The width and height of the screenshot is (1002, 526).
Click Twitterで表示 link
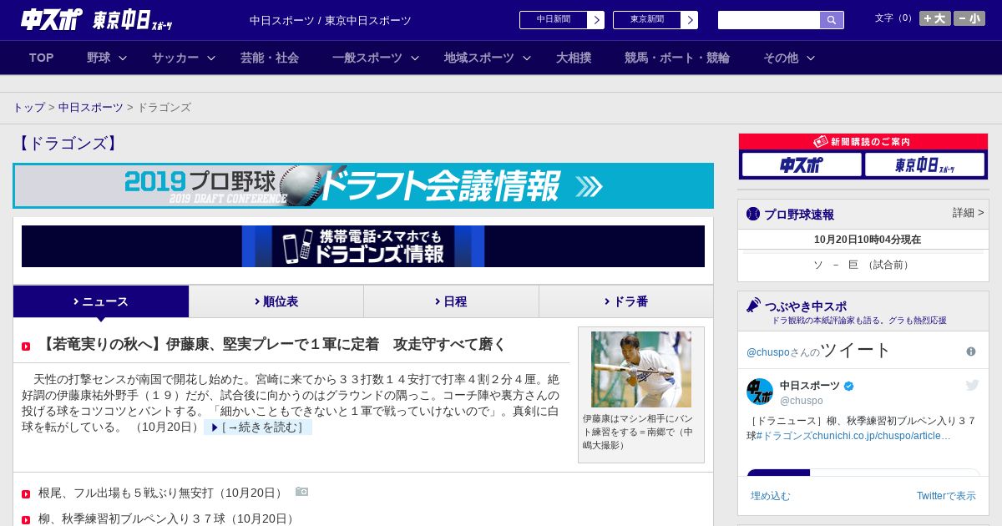coord(946,496)
